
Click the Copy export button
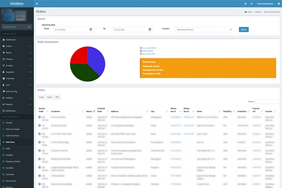click(42, 97)
